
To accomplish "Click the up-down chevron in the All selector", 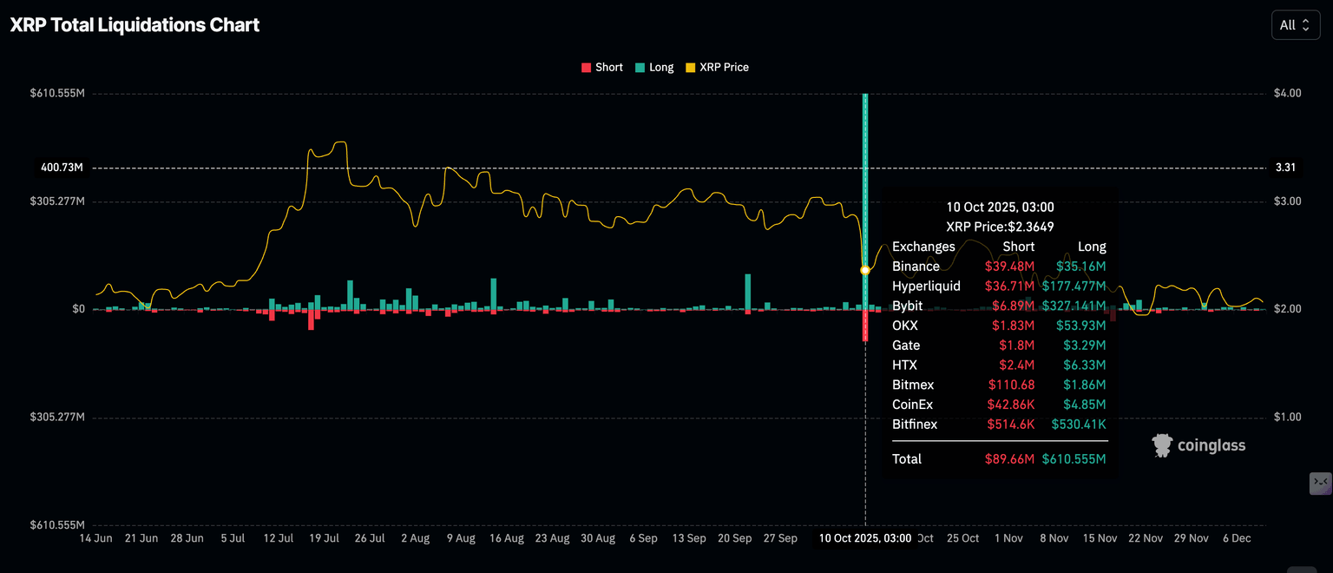I will point(1306,25).
